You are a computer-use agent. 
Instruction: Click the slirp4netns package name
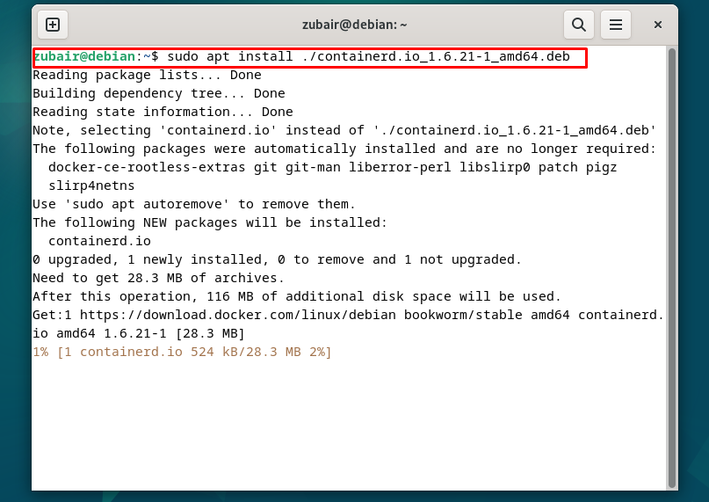coord(91,186)
